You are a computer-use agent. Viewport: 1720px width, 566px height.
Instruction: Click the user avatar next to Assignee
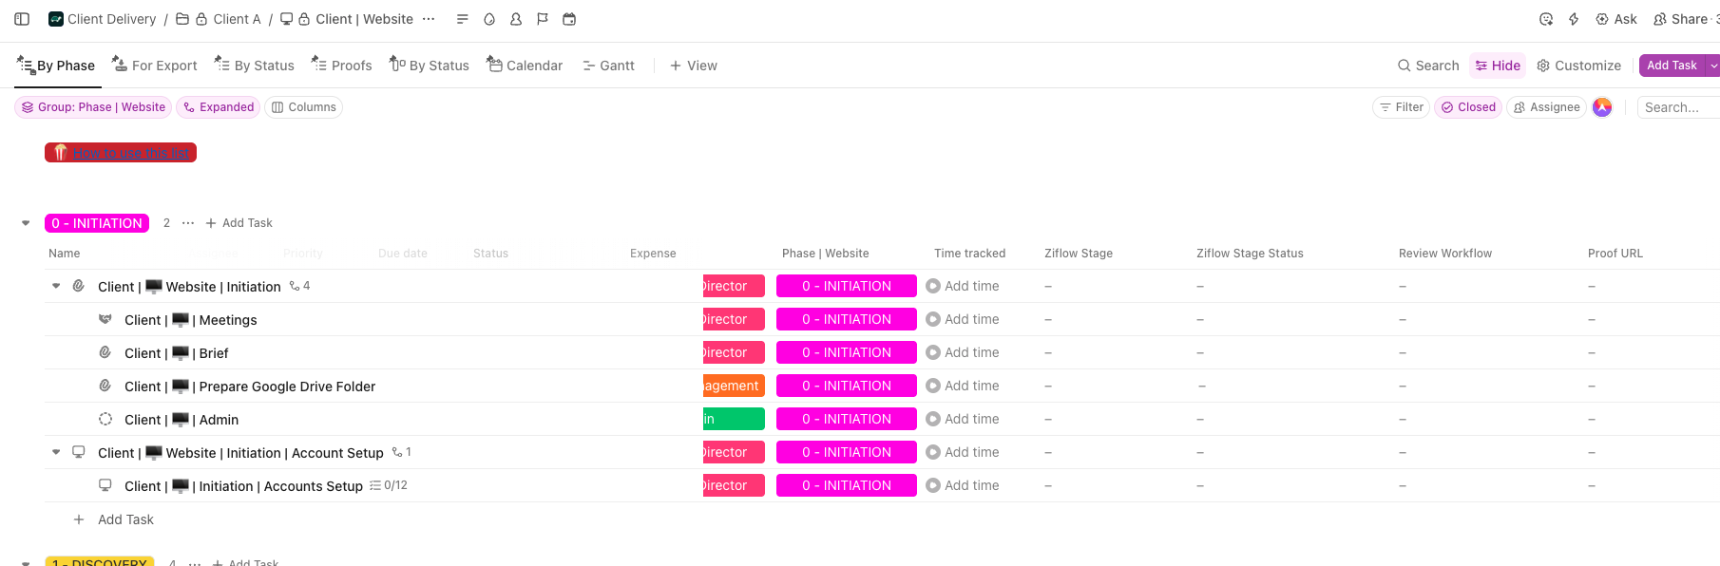point(1602,107)
